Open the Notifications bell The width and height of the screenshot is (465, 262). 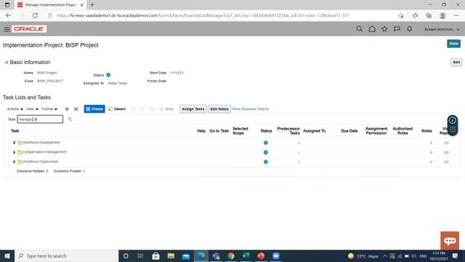(x=410, y=29)
